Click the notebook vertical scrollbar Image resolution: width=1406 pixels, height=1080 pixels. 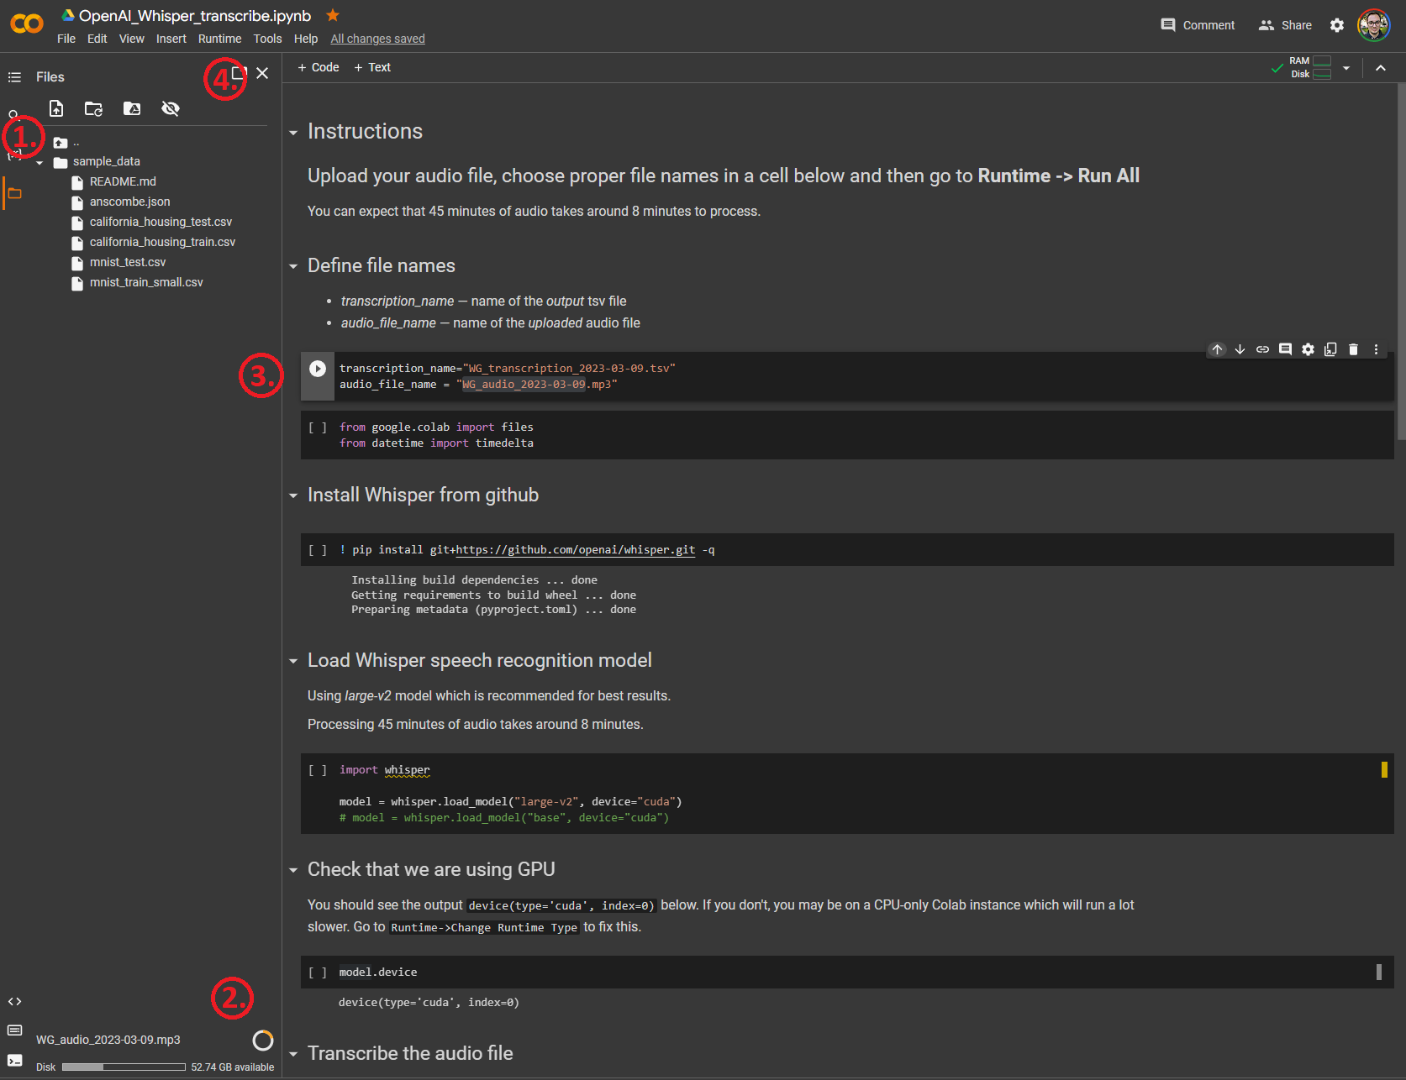pos(1400,262)
